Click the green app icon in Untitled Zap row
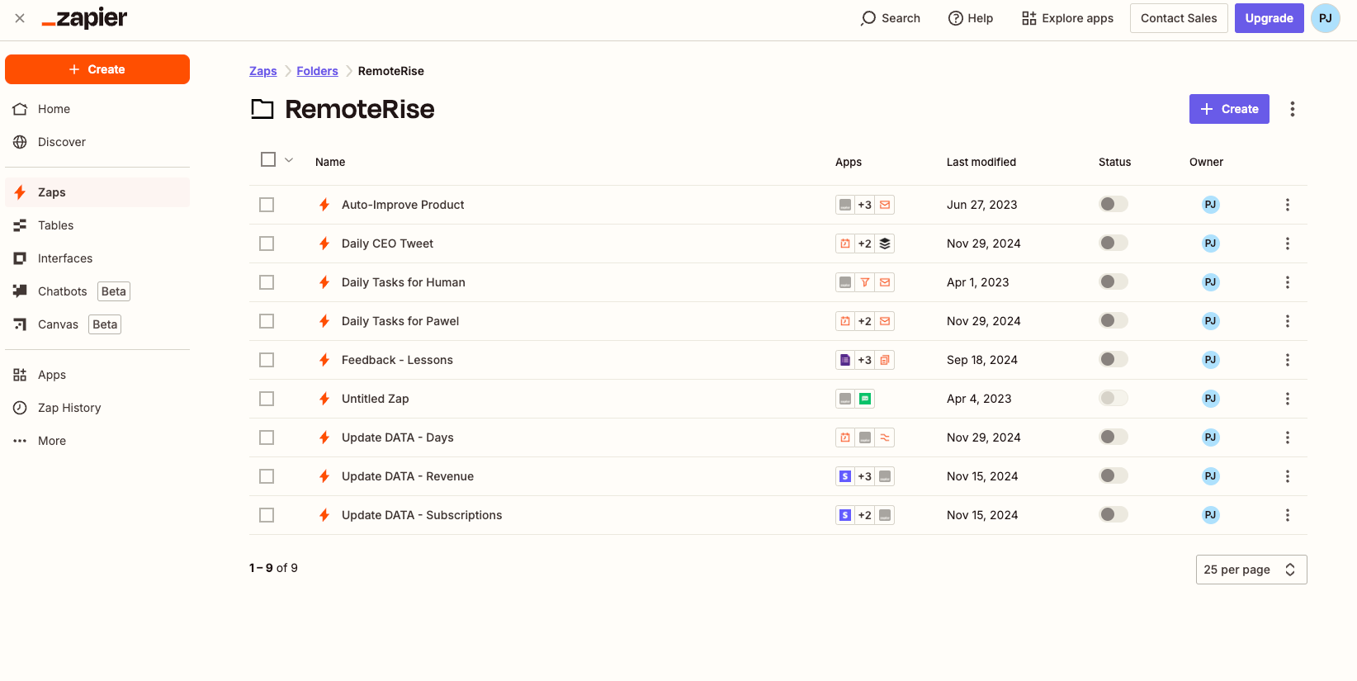 (865, 399)
